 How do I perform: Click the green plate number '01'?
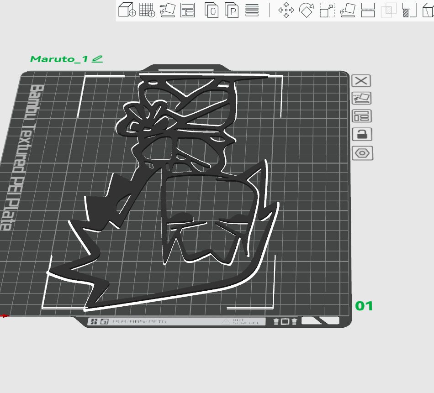364,306
